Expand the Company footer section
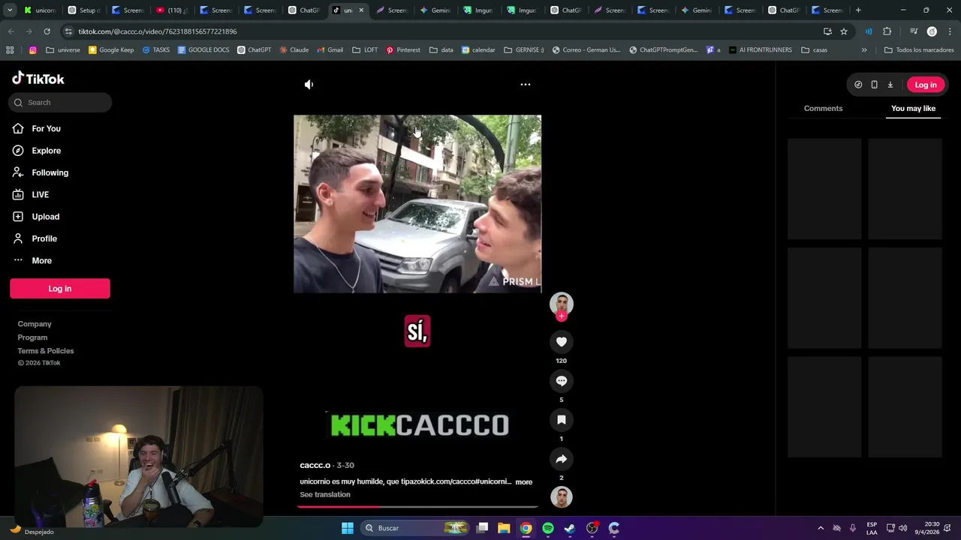Screen dimensions: 961x540 (35, 324)
